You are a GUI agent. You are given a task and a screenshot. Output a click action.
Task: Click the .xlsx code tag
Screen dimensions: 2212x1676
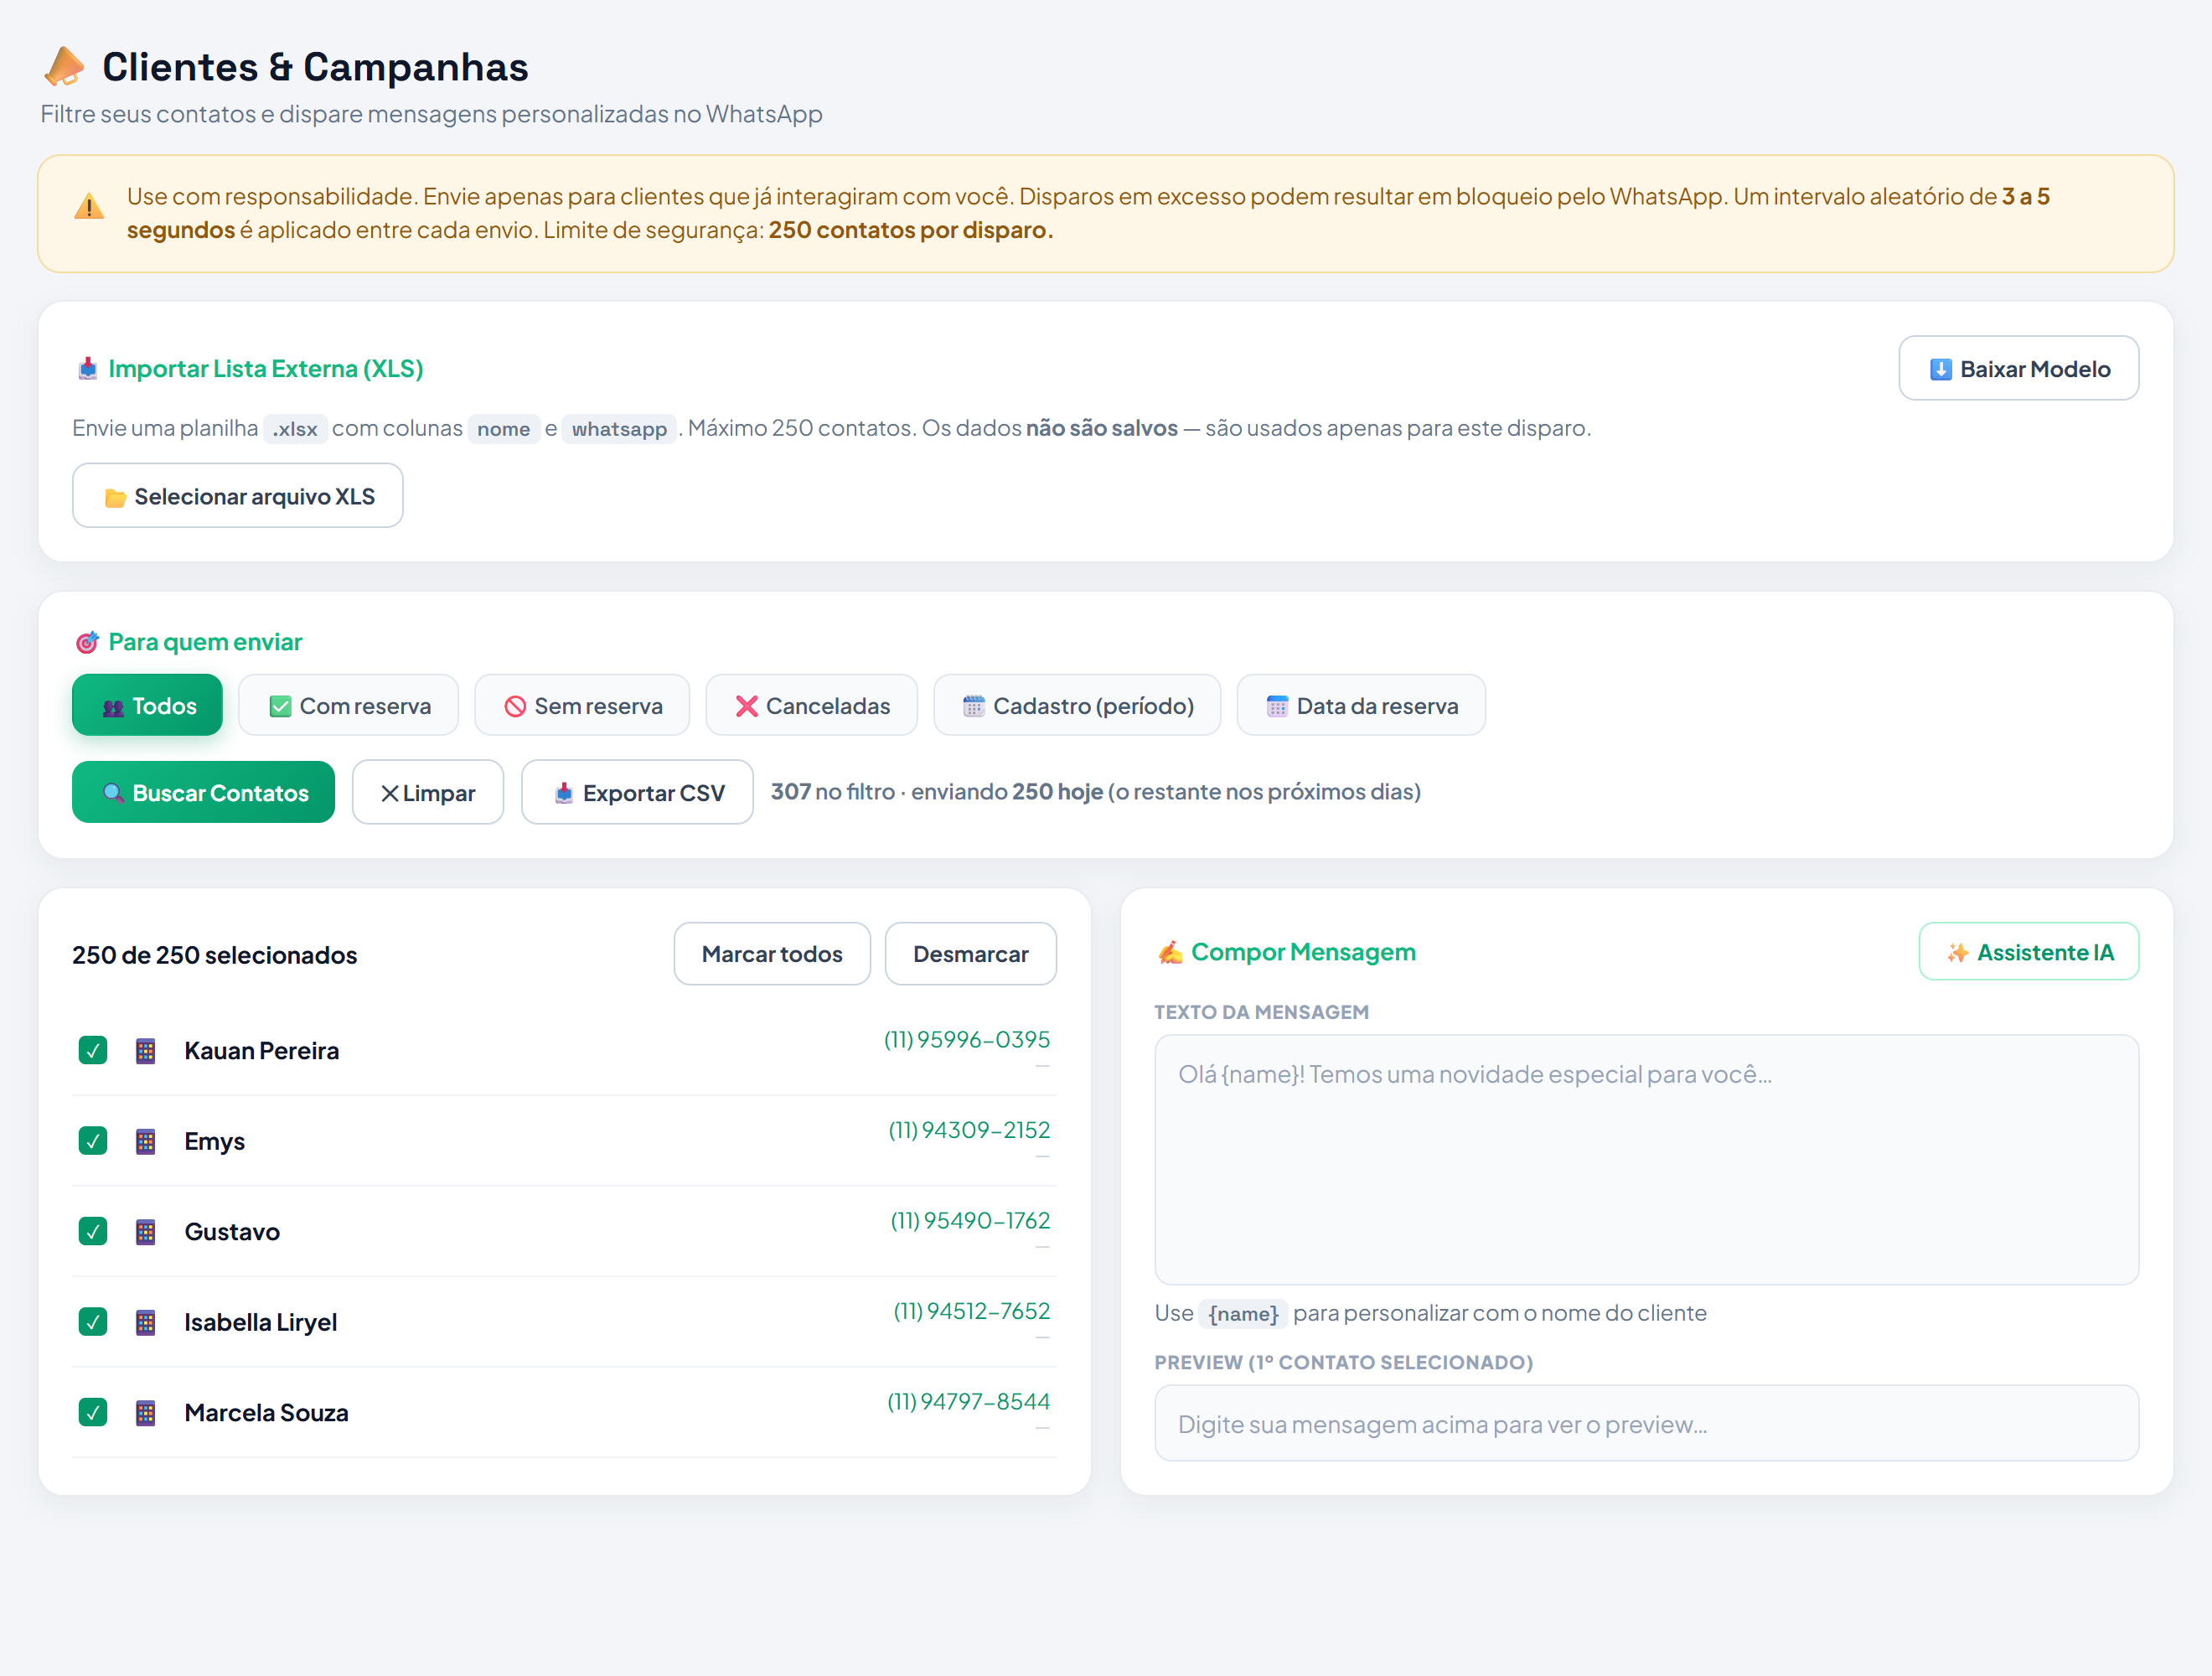(x=295, y=429)
